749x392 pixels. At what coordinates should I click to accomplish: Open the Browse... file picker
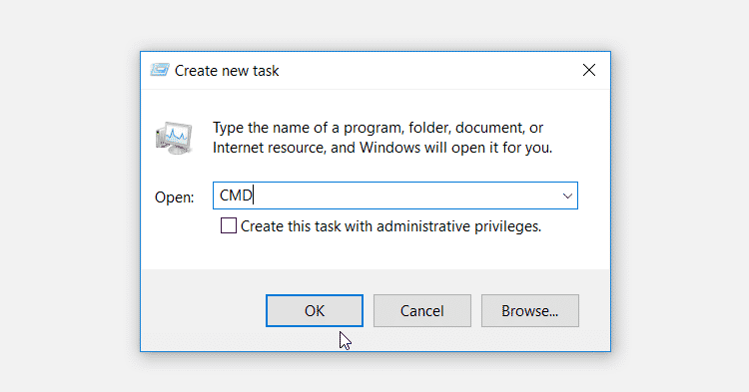click(529, 311)
